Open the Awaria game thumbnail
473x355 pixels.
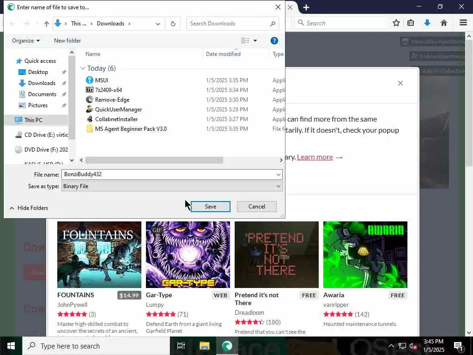click(x=365, y=255)
